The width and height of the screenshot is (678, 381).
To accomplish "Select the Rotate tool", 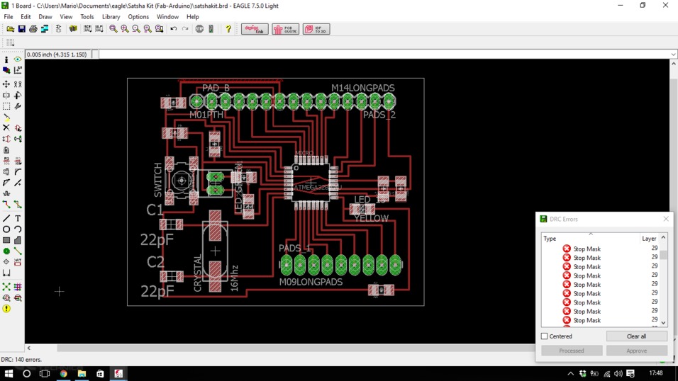I will [18, 95].
